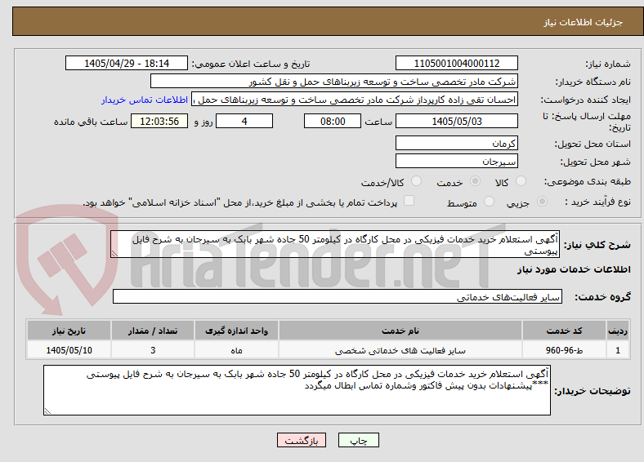Select the جزیی purchase type radio

point(542,202)
